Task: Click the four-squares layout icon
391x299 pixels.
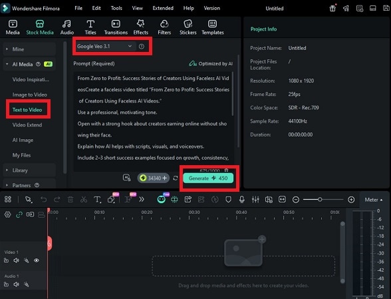Action: [x=8, y=199]
